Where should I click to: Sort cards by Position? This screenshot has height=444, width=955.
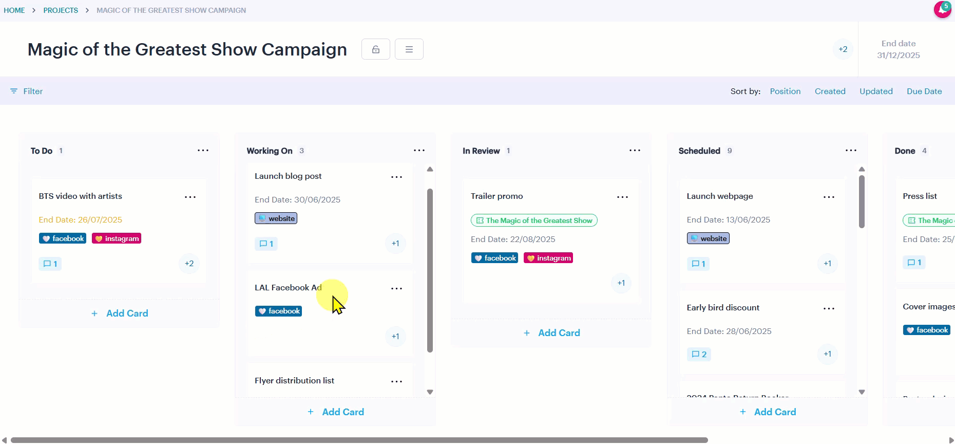click(785, 91)
